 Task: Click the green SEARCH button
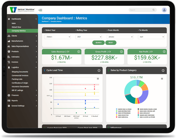pos(98,43)
